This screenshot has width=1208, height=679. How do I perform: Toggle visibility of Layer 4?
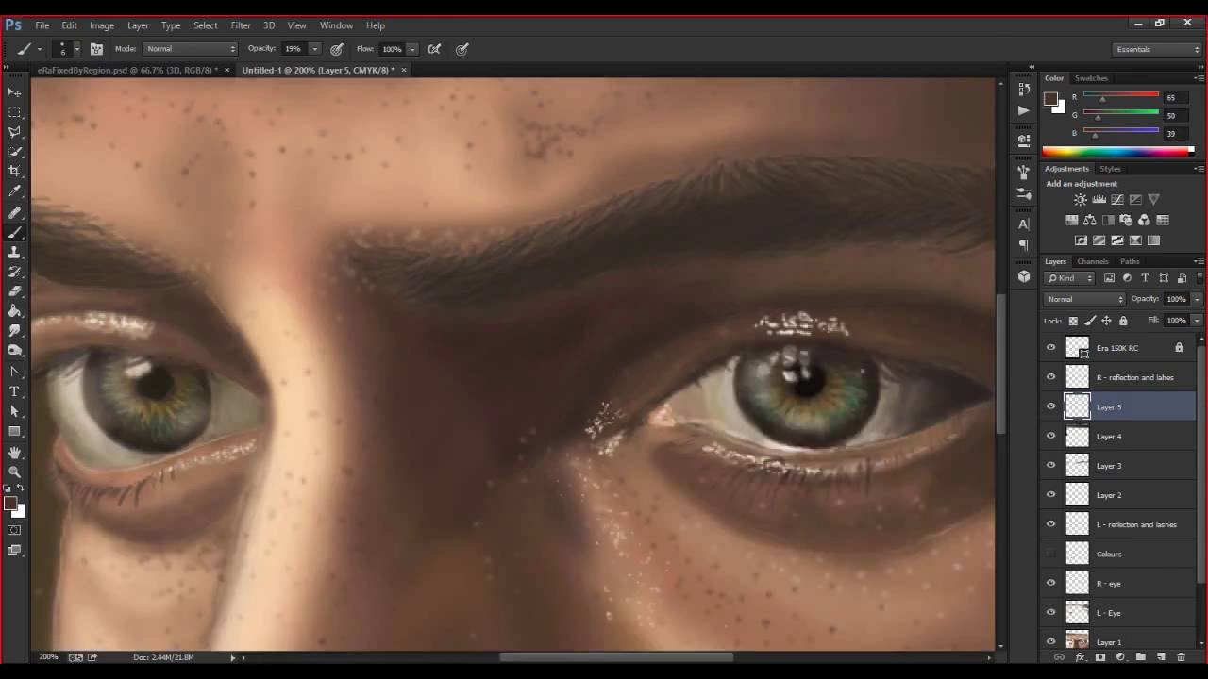coord(1051,436)
